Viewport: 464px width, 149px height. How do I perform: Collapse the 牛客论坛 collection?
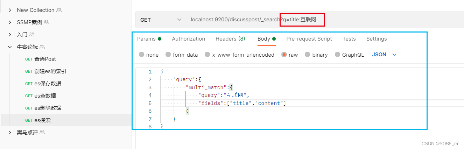coord(10,47)
